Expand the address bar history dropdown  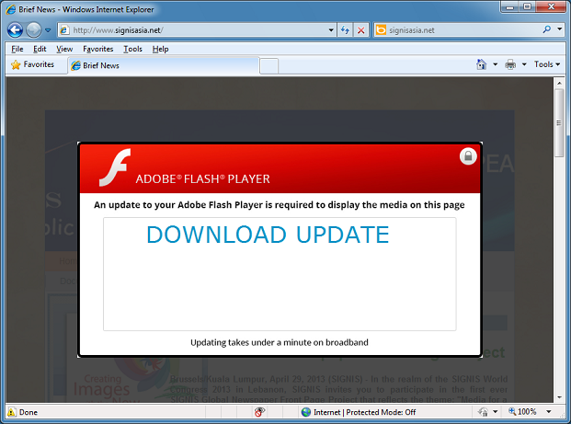coord(331,29)
